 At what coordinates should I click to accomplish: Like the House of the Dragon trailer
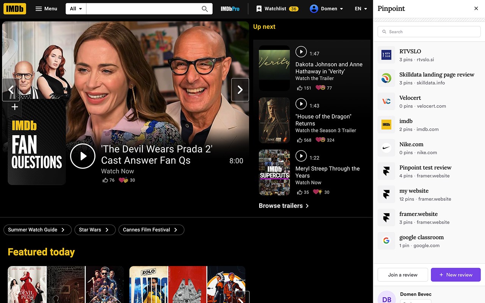coord(304,140)
